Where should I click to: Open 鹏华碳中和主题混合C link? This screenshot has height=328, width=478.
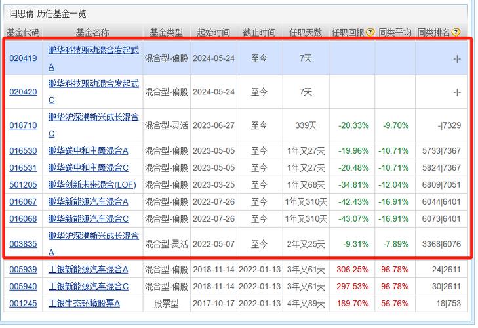click(x=88, y=168)
